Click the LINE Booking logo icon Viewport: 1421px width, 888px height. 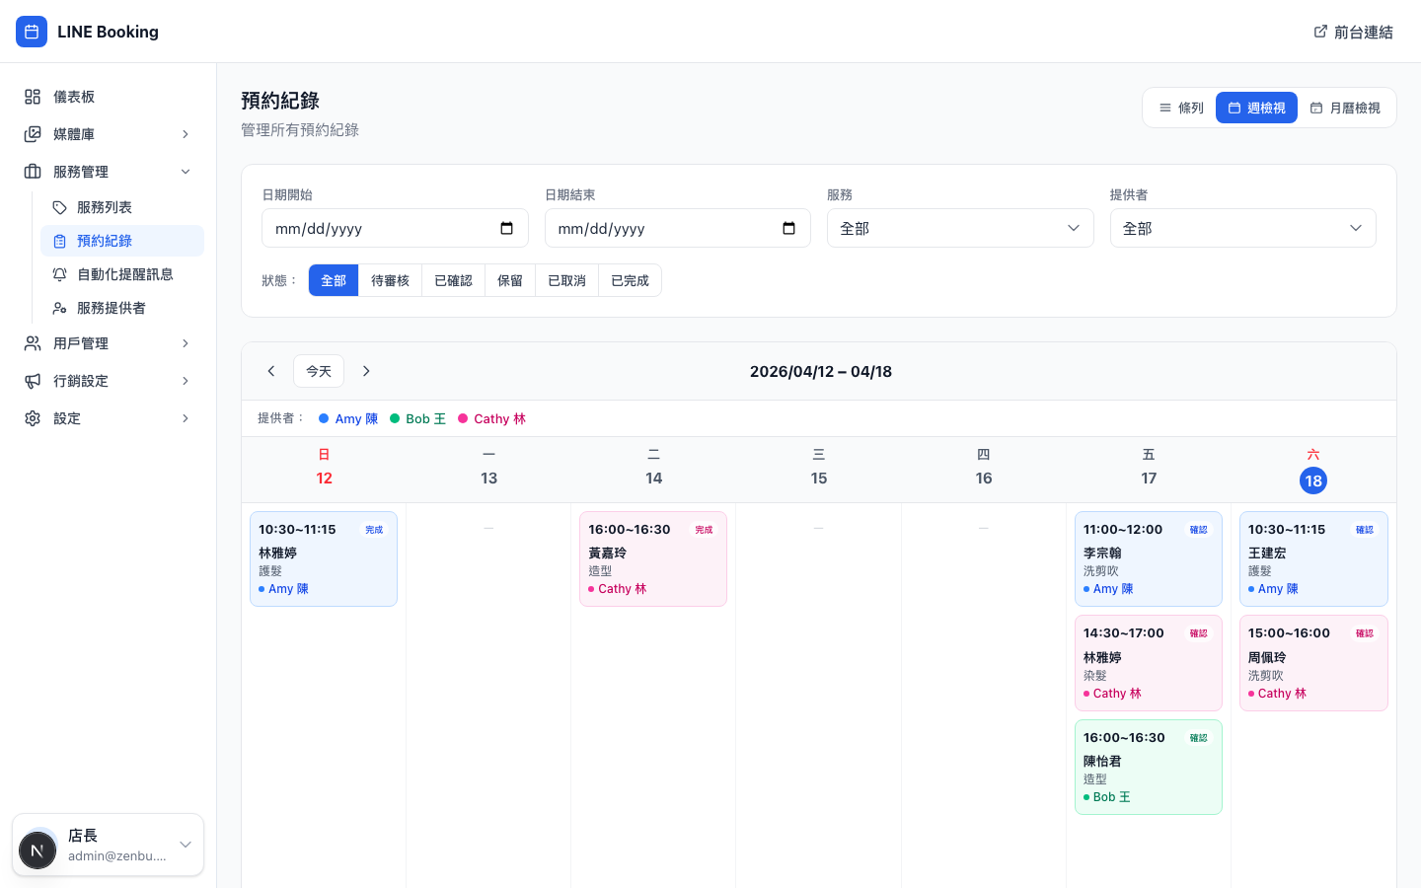tap(32, 32)
